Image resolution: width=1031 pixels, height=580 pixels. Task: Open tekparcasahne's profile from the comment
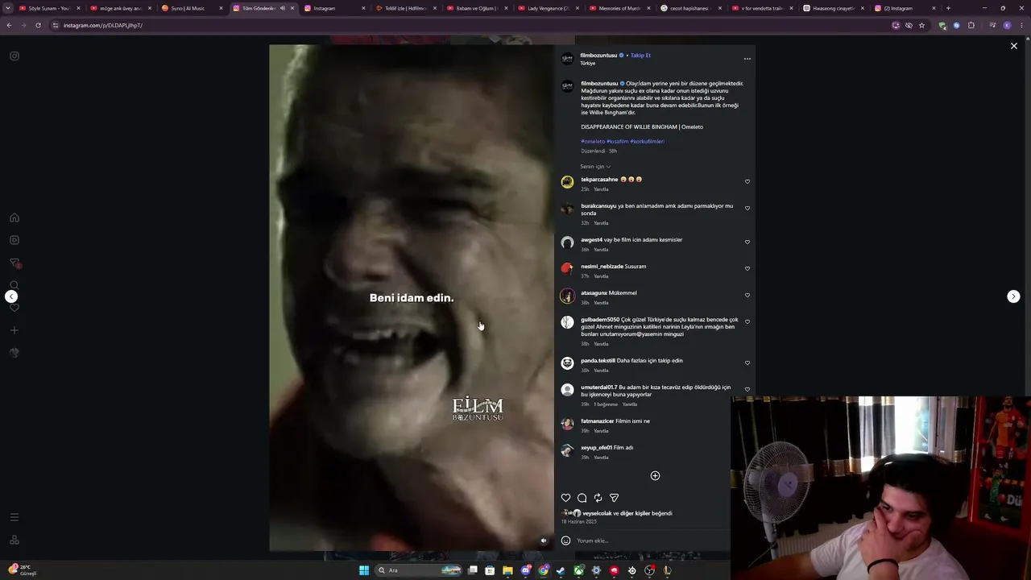coord(599,180)
